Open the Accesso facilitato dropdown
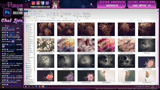The width and height of the screenshot is (160, 90). 67,15
